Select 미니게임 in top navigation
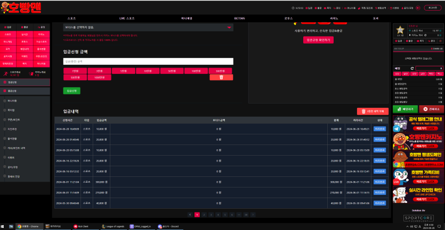 point(187,18)
